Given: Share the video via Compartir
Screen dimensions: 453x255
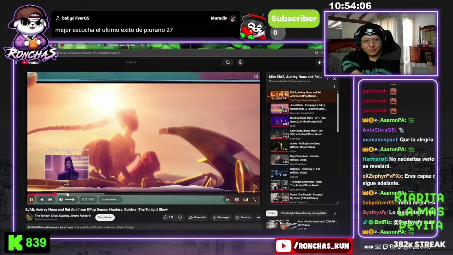Looking at the screenshot, I should coord(197,217).
